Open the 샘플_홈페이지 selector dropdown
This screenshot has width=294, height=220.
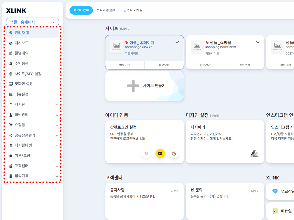tap(32, 22)
